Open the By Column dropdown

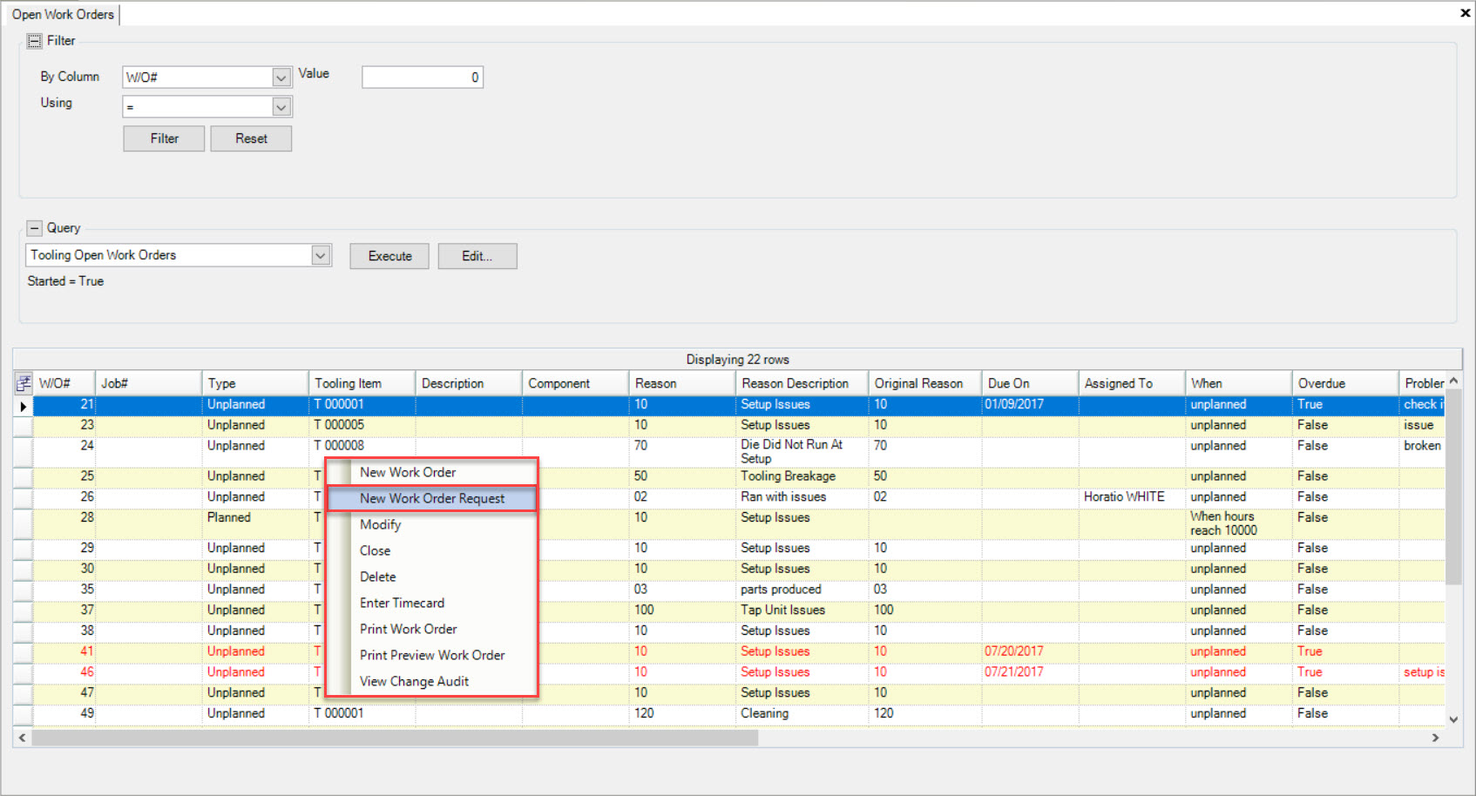pyautogui.click(x=281, y=78)
